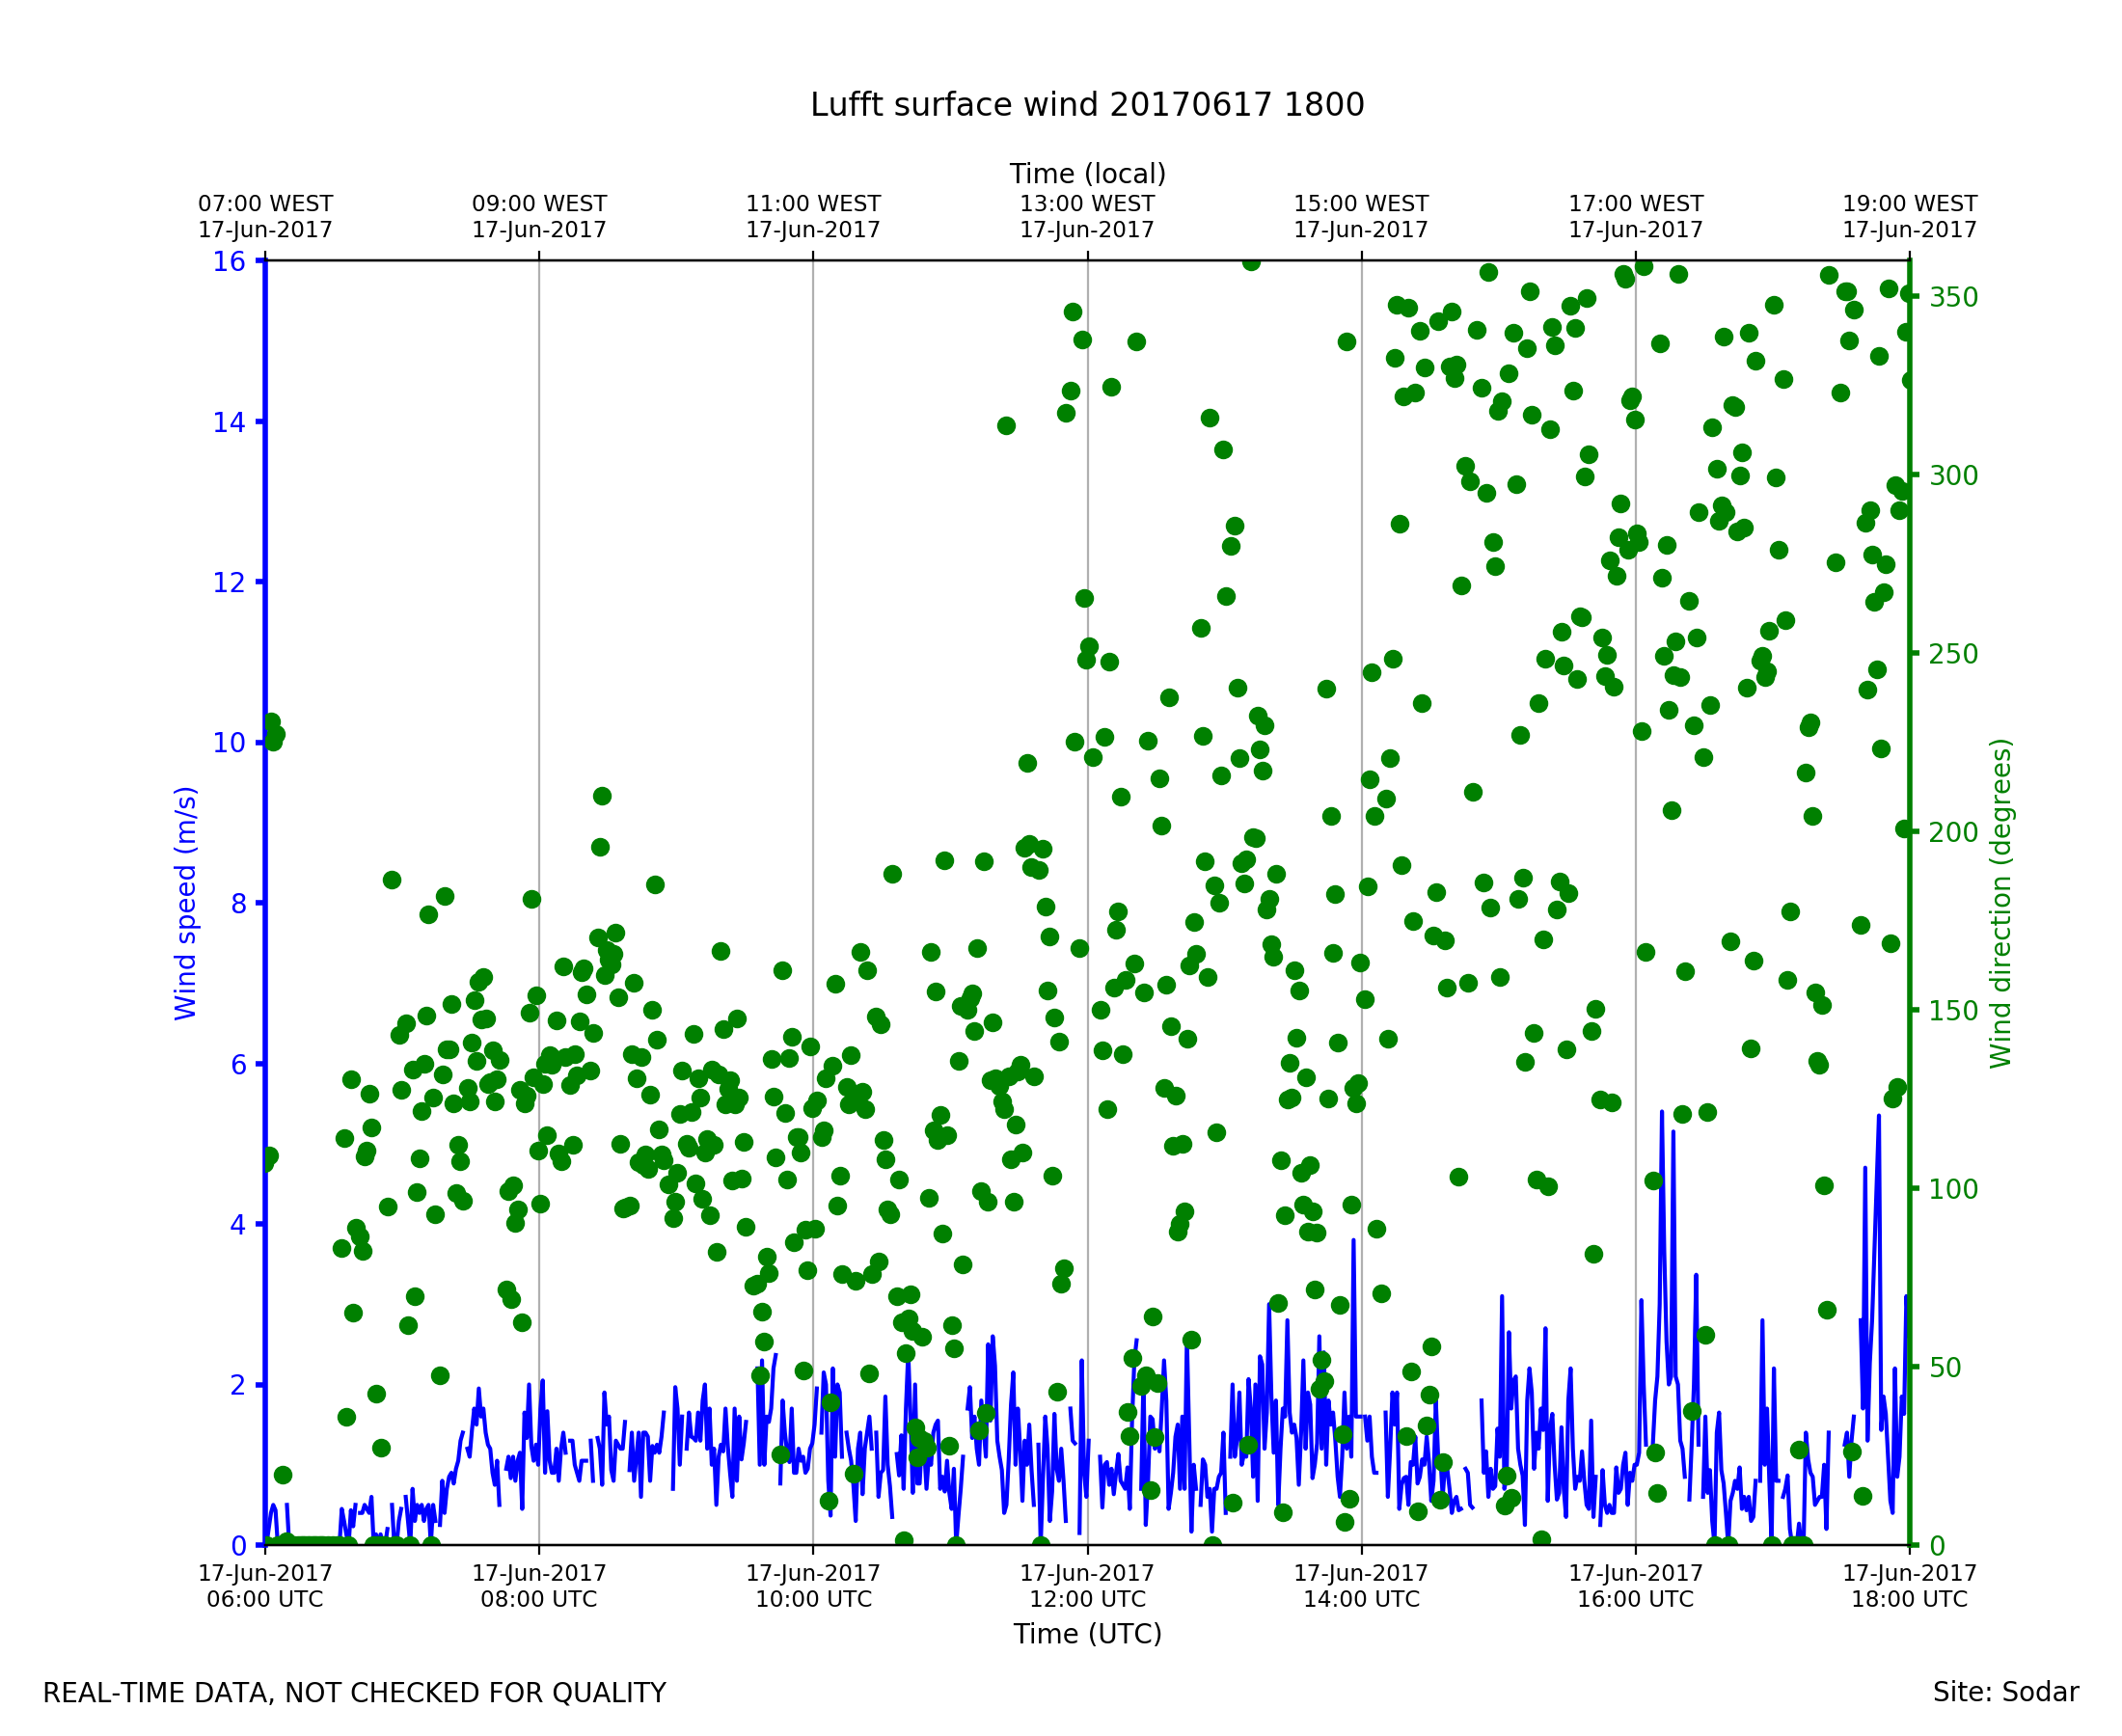The width and height of the screenshot is (2122, 1736).
Task: Click the Time (local) axis label
Action: [x=1087, y=174]
